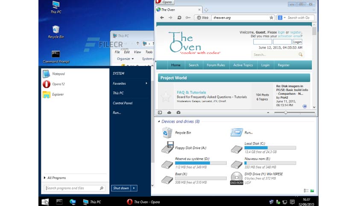357x206 pixels.
Task: Reload the page in Opera
Action: (179, 17)
